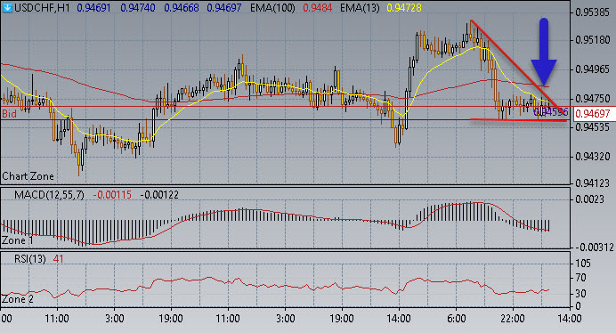
Task: Click the blue down-arrow icon beside USDCHF
Action: click(x=7, y=7)
